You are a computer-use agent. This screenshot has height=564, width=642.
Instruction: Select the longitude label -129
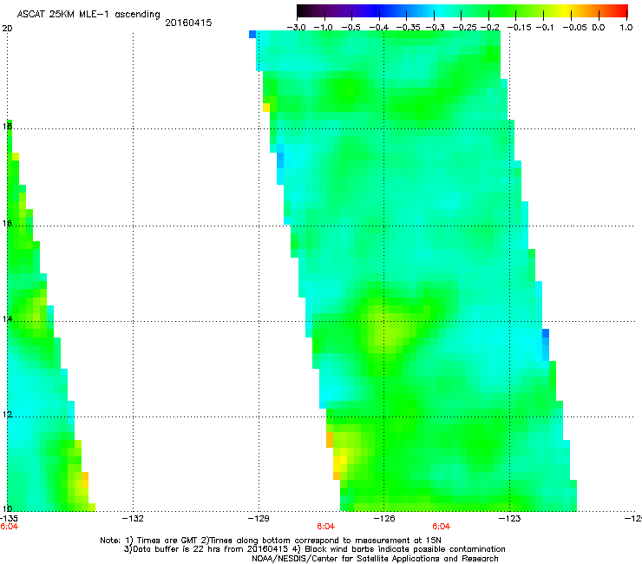point(259,519)
